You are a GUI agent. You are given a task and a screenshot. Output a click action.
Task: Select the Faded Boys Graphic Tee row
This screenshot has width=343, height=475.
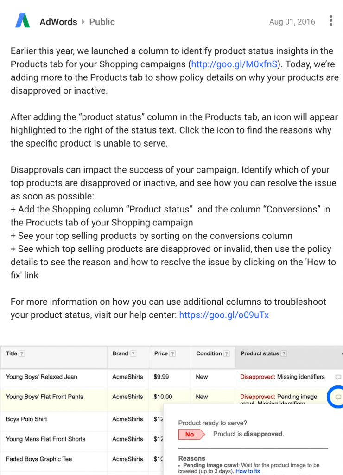82,459
